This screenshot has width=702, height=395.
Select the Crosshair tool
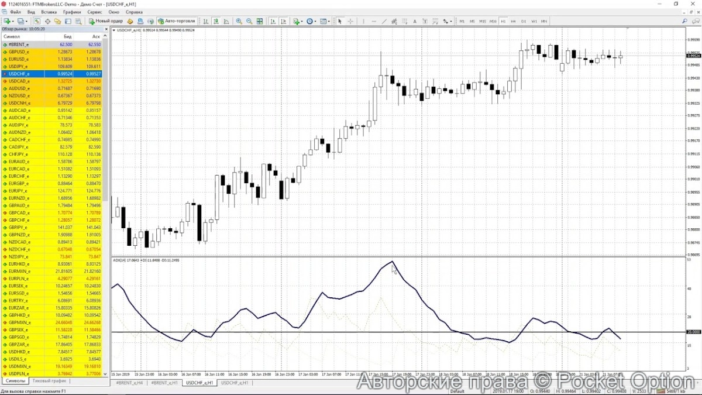point(350,21)
